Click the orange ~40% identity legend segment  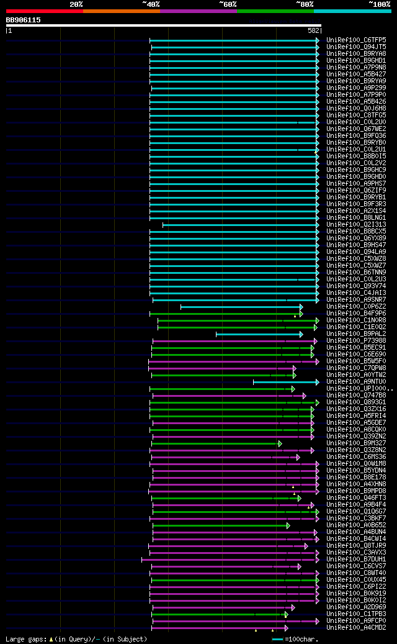[122, 11]
